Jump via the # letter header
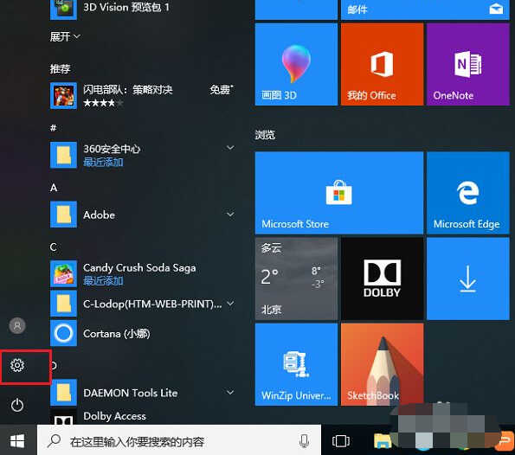Screen dimensions: 515x455 tap(53, 128)
